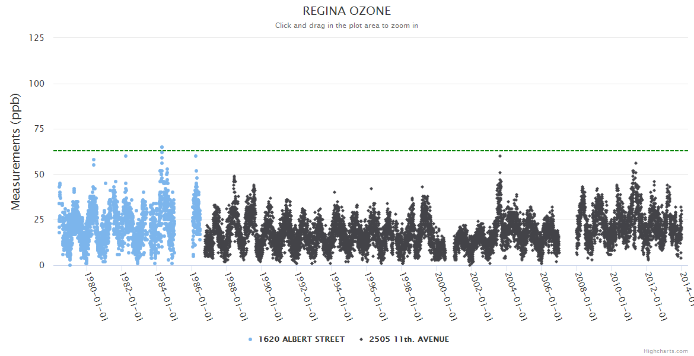Select the Measurements (ppb) axis title

point(16,151)
